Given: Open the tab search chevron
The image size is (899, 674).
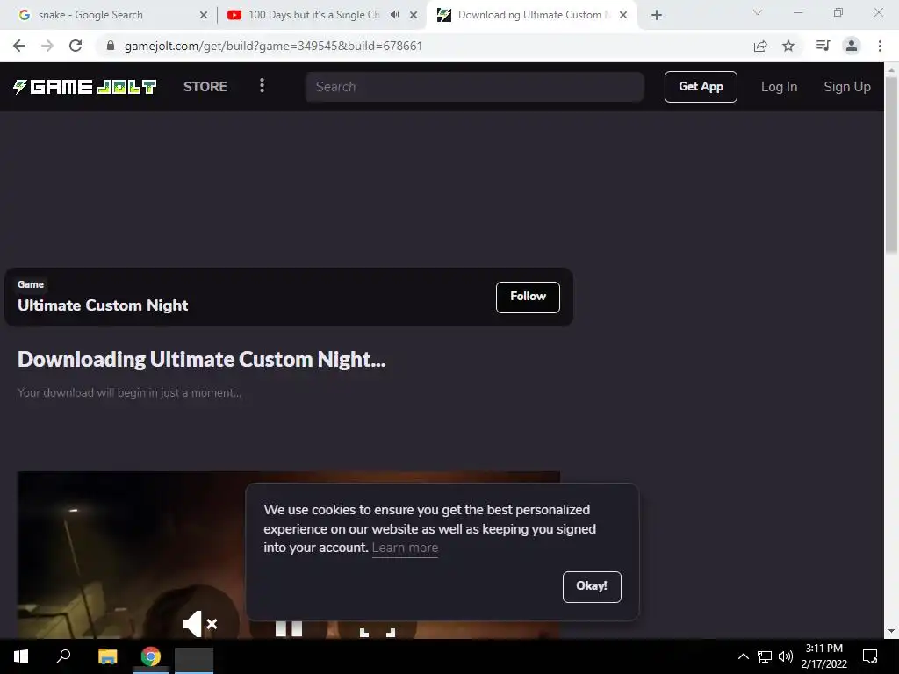Looking at the screenshot, I should [x=758, y=12].
